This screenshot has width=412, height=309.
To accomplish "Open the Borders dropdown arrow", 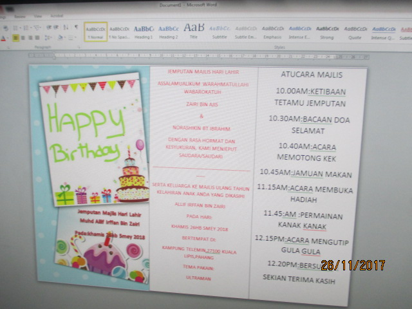I will pyautogui.click(x=75, y=39).
